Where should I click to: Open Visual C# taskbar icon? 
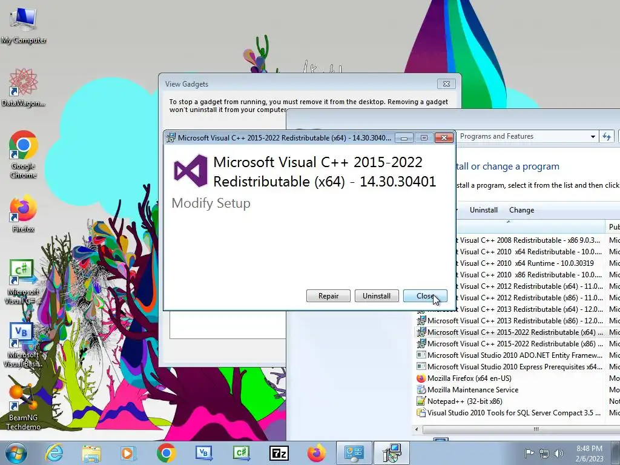[241, 453]
